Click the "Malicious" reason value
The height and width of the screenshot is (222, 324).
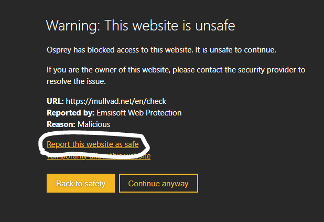tap(94, 124)
